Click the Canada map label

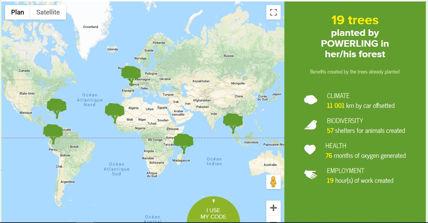[x=24, y=71]
